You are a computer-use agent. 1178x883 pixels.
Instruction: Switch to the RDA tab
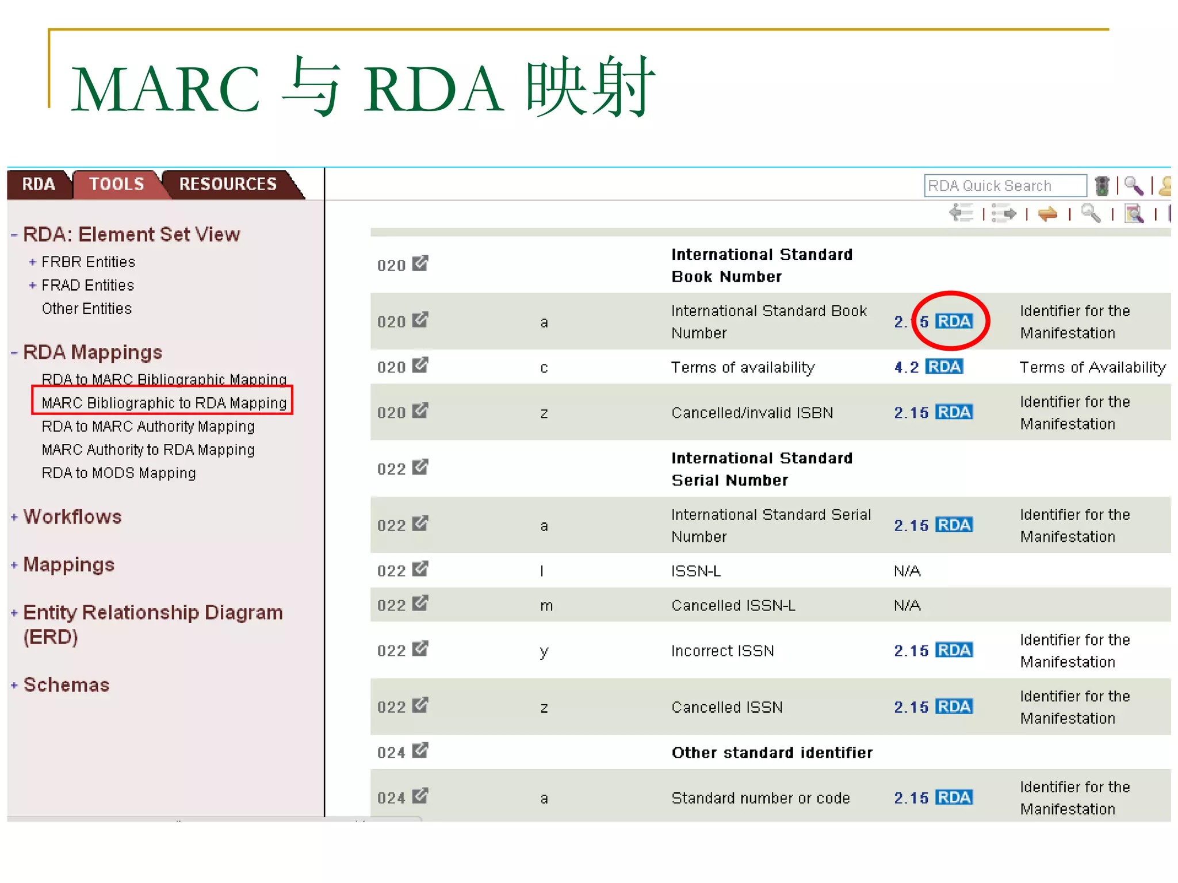click(38, 184)
